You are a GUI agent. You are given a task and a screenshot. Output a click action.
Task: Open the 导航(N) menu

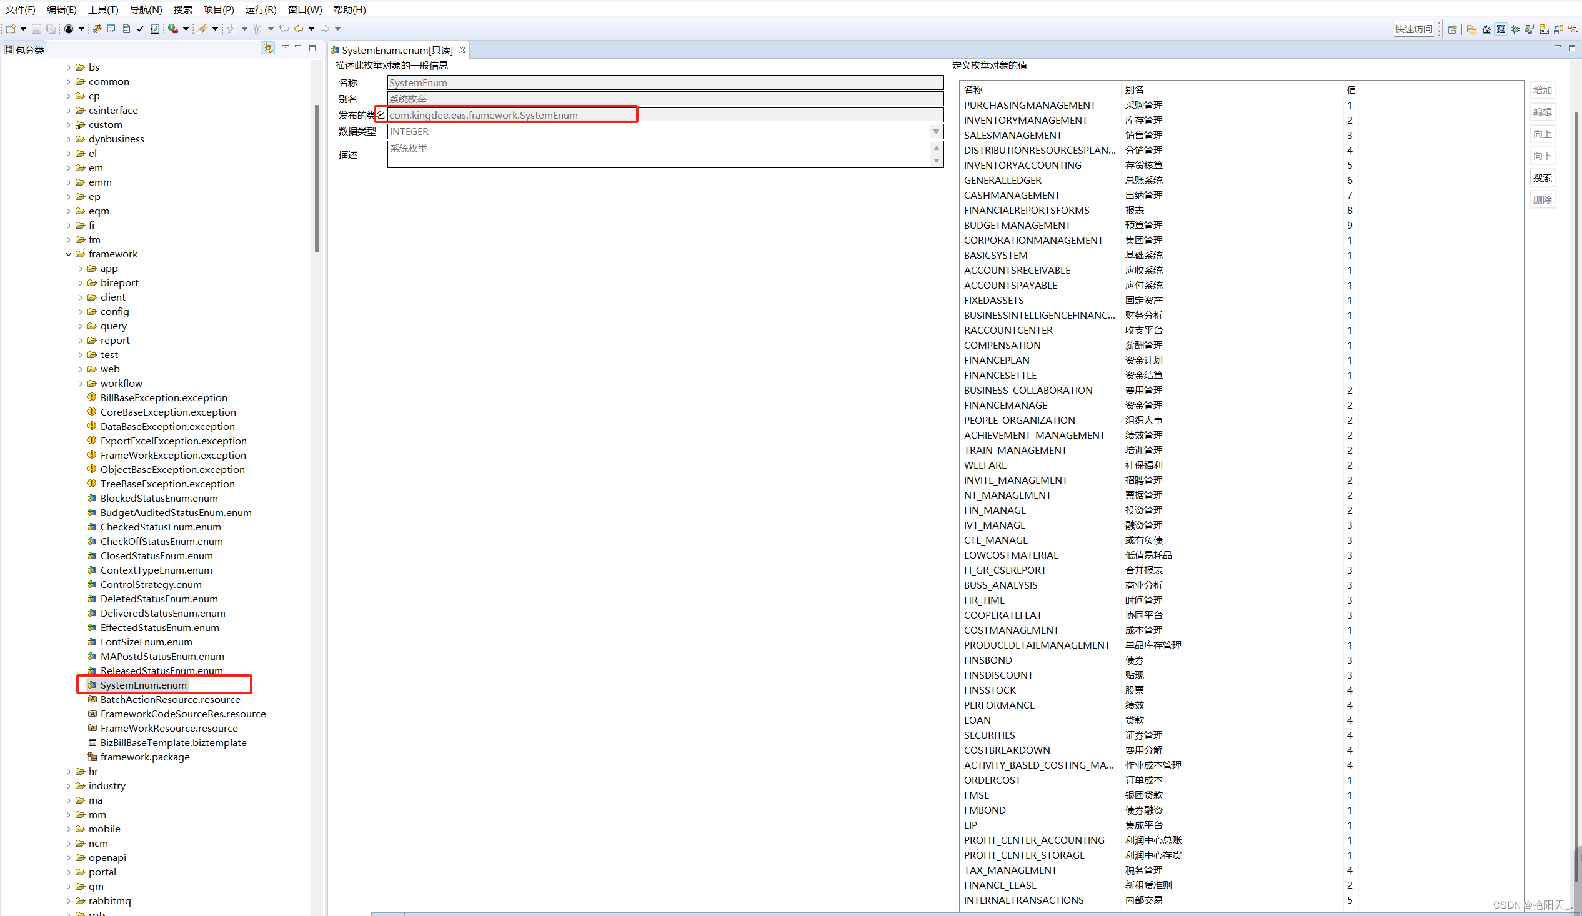click(146, 9)
